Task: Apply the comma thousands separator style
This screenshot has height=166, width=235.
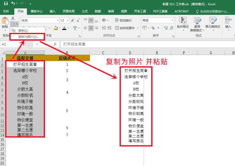Action: point(158,28)
